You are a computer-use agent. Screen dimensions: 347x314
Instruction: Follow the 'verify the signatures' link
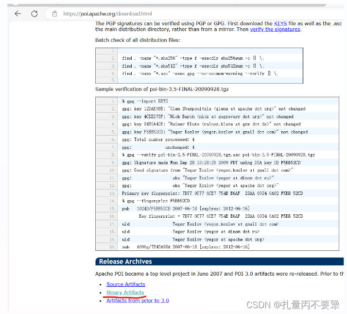tap(275, 29)
